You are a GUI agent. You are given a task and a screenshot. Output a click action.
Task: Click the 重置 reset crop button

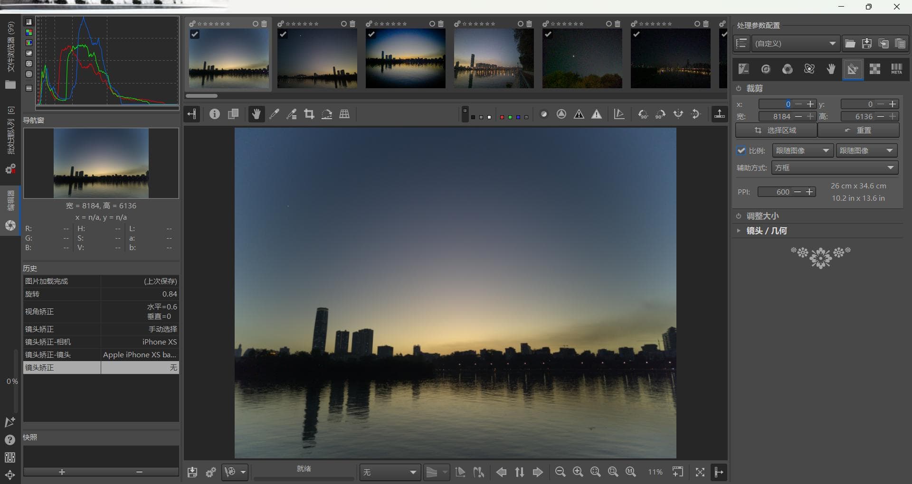[858, 130]
